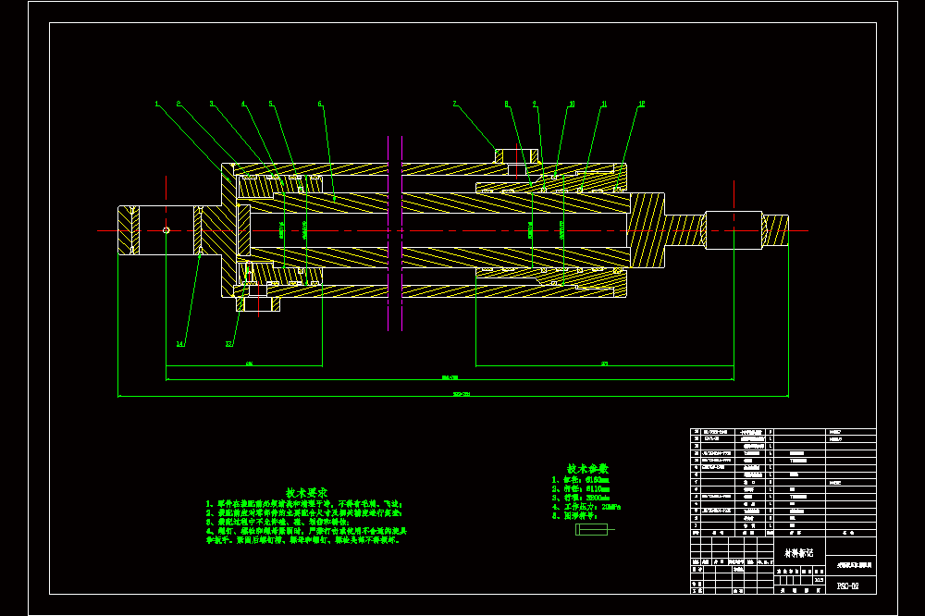925x616 pixels.
Task: Click part callout number 6
Action: click(320, 104)
